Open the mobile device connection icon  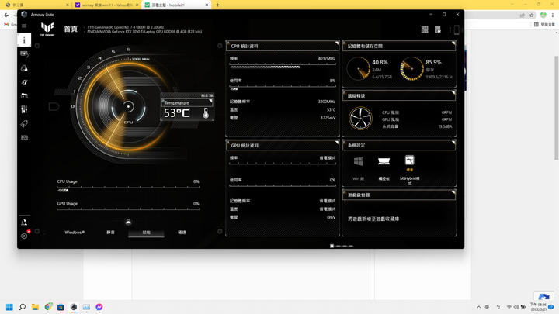(457, 30)
